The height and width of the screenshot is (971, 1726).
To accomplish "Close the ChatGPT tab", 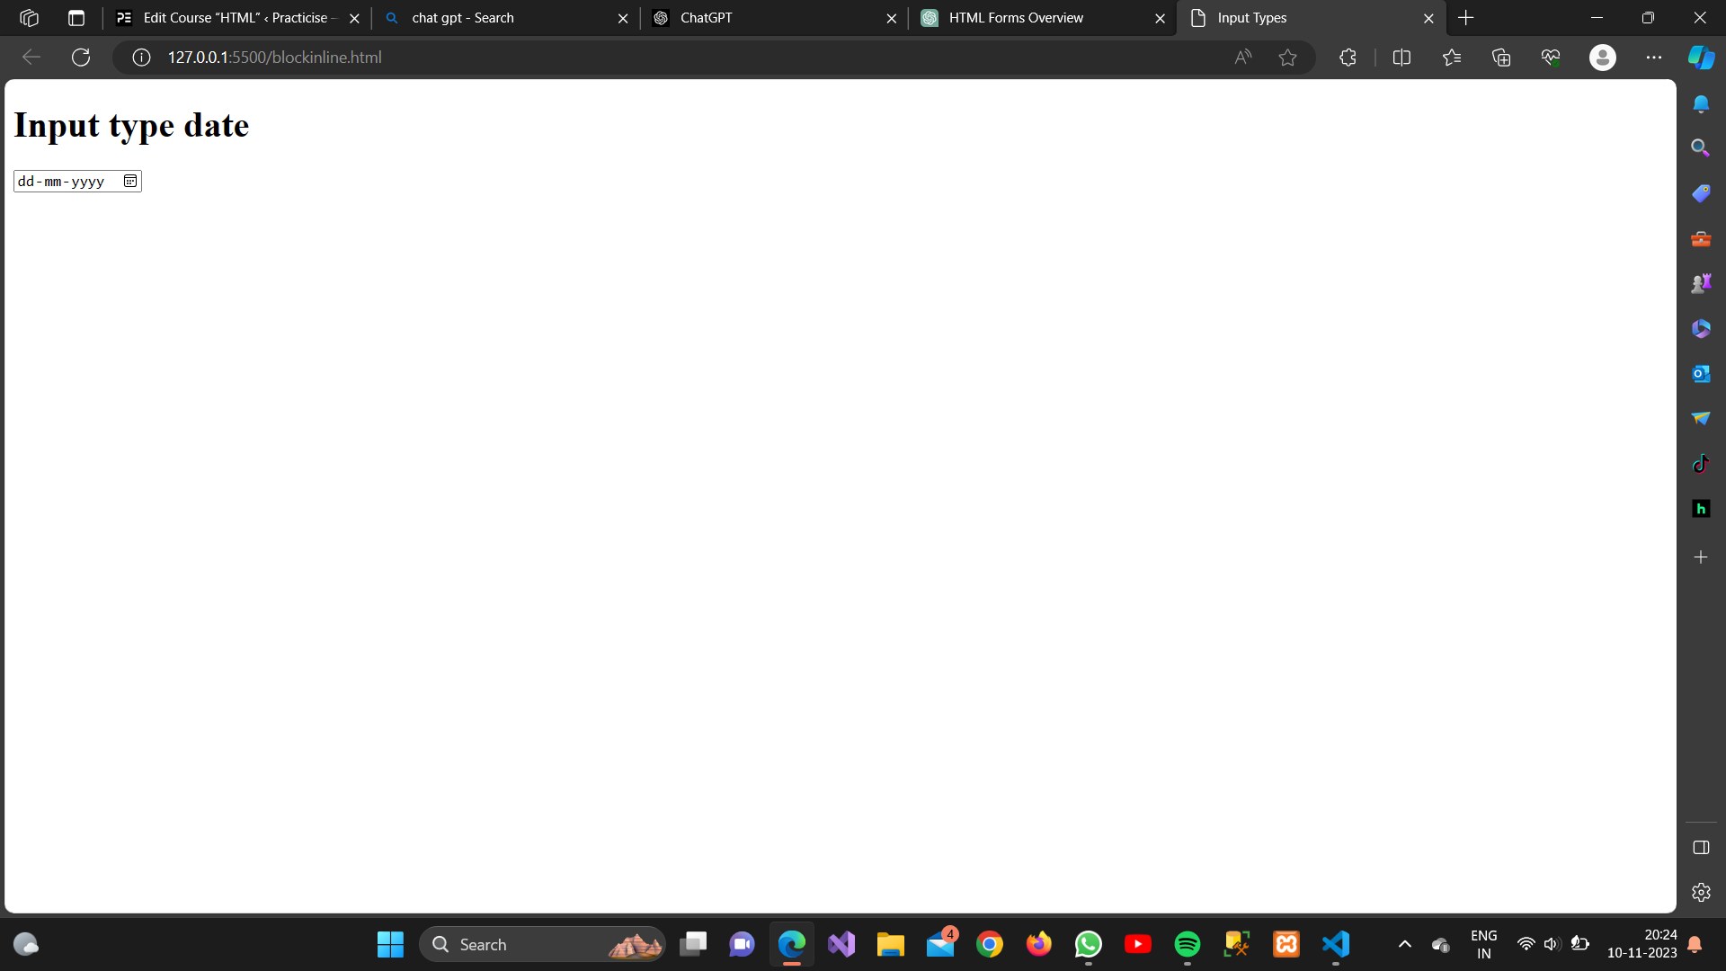I will pyautogui.click(x=891, y=18).
